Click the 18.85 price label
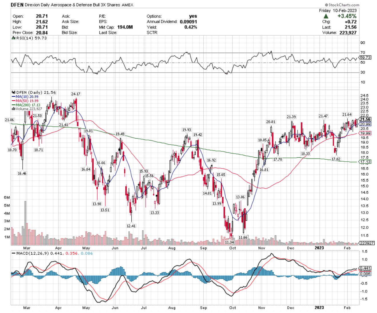Screen dimensions: 377x313 [262, 140]
